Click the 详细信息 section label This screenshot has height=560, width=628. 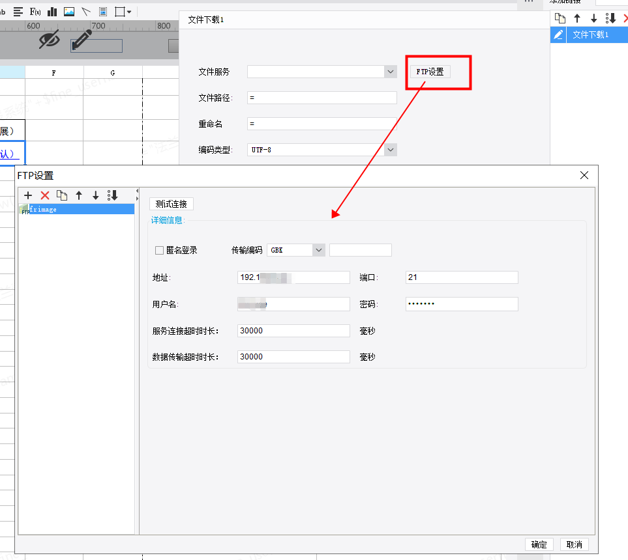[x=167, y=220]
